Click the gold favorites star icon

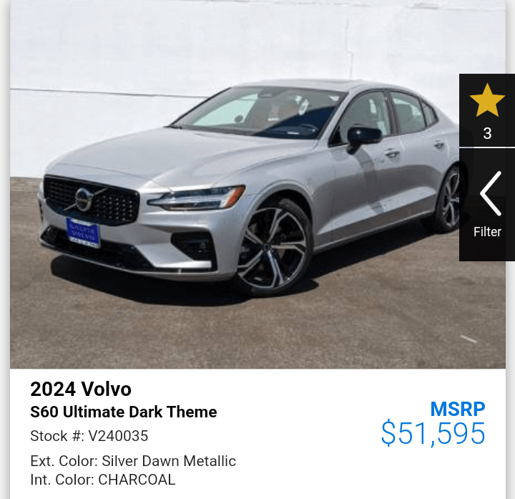(487, 100)
